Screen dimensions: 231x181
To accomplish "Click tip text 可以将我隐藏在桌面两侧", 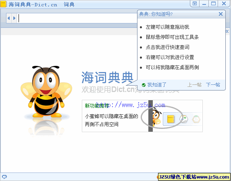I will [172, 67].
